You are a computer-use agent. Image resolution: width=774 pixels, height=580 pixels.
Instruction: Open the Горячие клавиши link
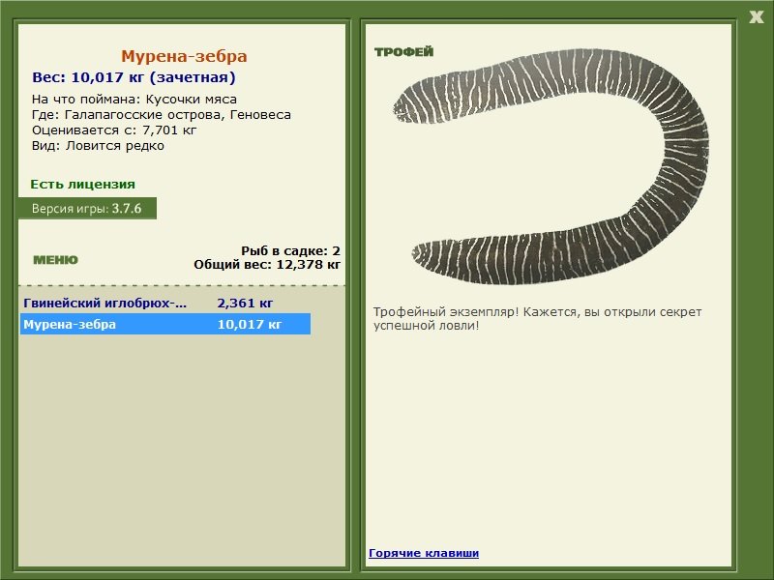click(424, 553)
